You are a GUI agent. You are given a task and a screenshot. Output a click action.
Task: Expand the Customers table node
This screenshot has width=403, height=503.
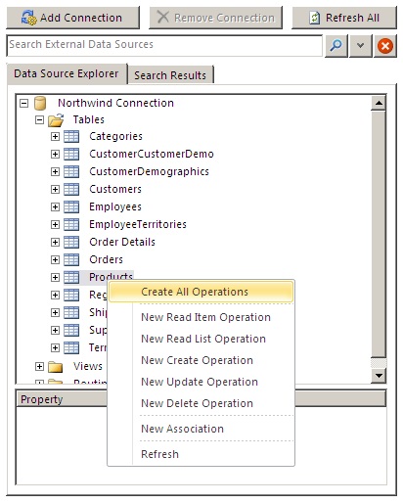[x=55, y=189]
